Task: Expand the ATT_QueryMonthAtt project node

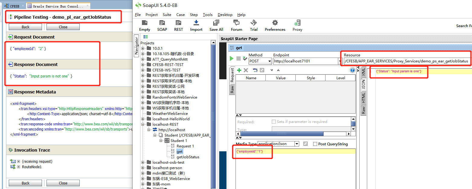Action: (x=143, y=59)
